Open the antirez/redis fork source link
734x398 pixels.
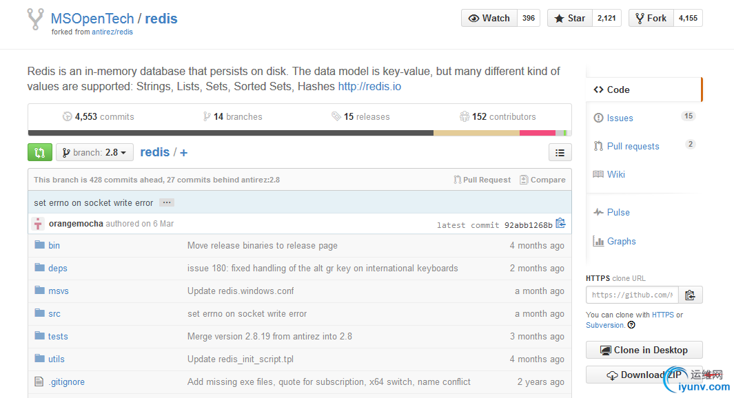coord(112,32)
